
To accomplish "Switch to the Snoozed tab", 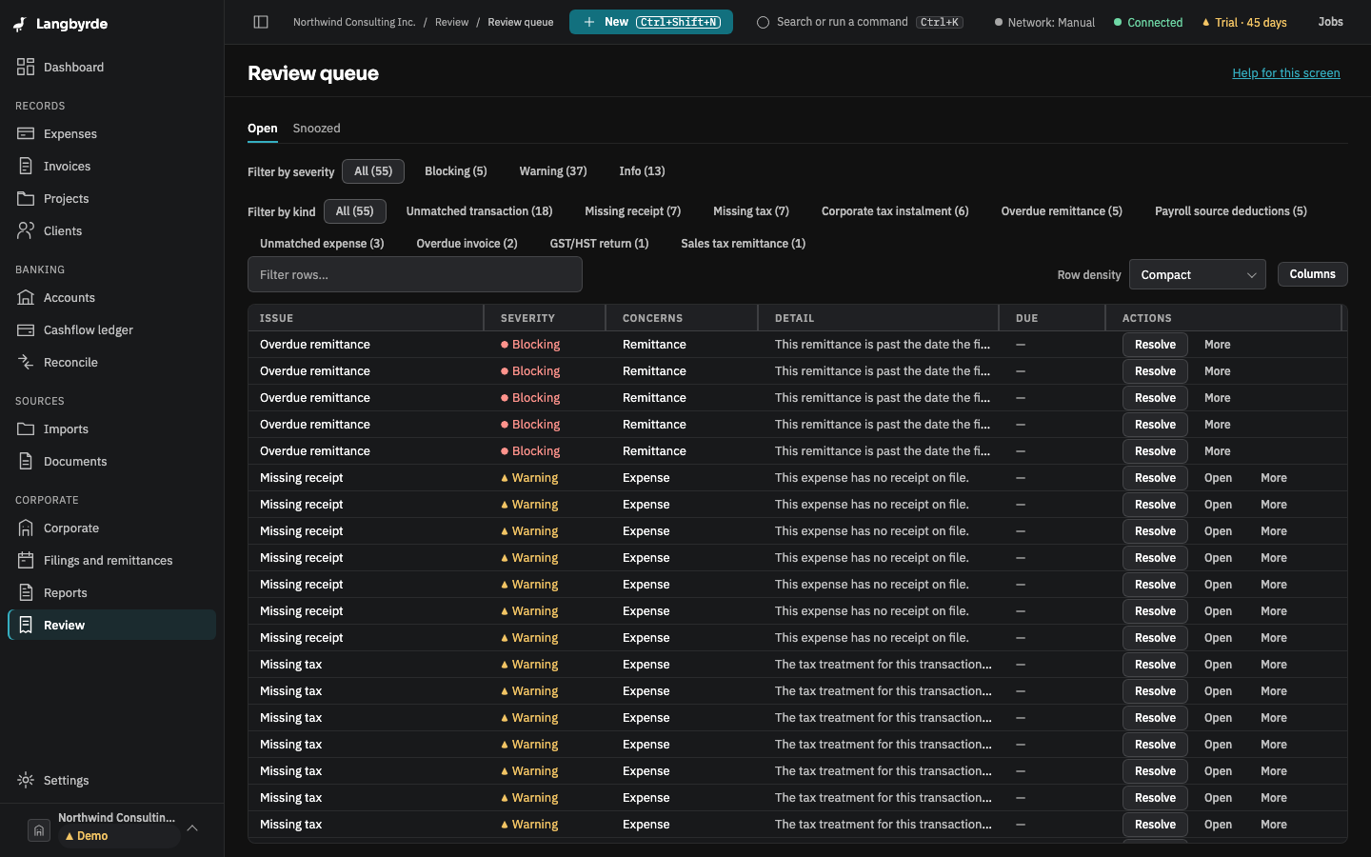I will pyautogui.click(x=316, y=129).
